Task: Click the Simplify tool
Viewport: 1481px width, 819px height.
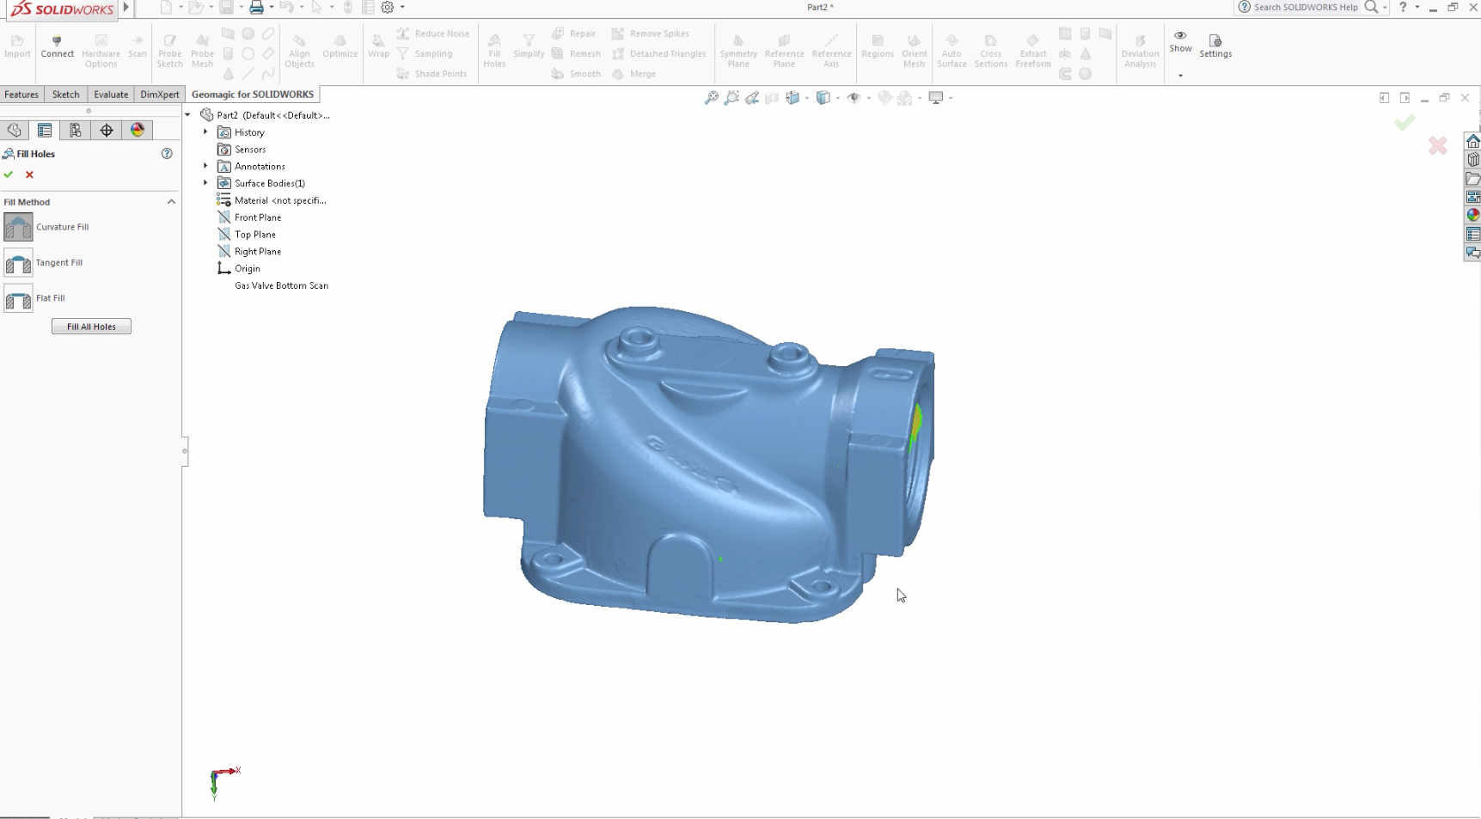Action: (529, 46)
